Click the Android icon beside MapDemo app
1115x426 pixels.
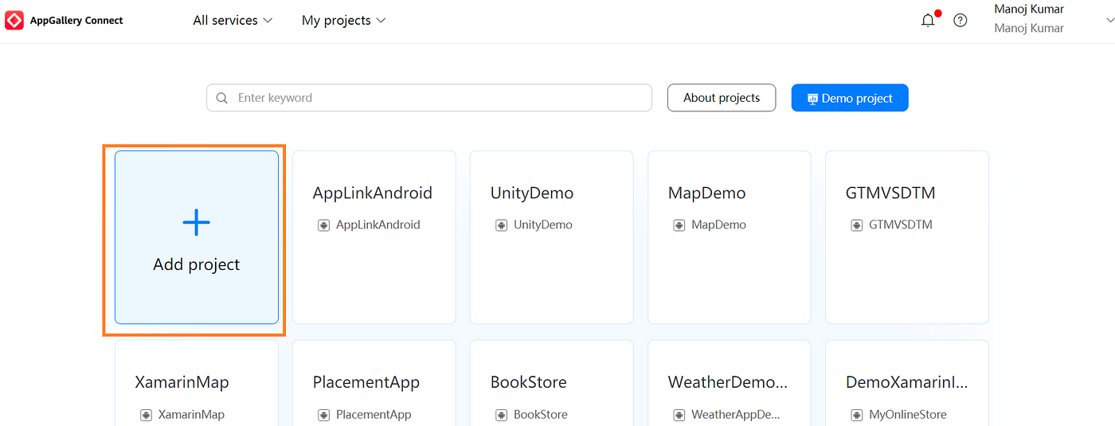pos(679,225)
